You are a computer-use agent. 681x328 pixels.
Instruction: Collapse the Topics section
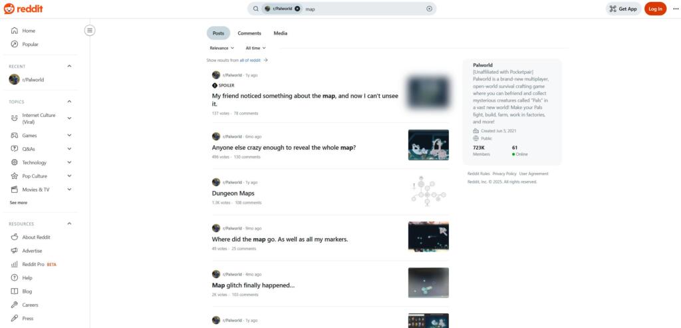click(69, 102)
